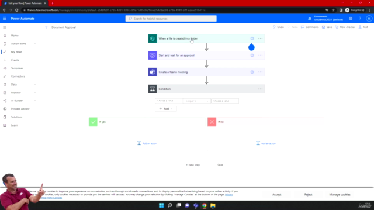Open help for the file created trigger
This screenshot has width=374, height=210.
pyautogui.click(x=252, y=38)
